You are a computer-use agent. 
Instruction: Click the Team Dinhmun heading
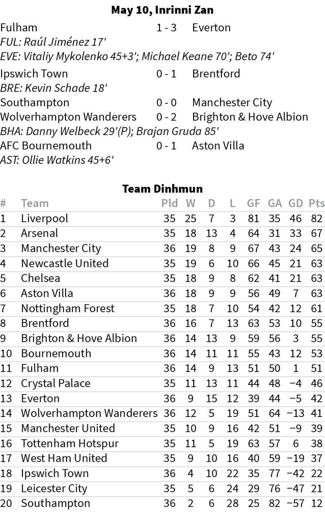[162, 189]
